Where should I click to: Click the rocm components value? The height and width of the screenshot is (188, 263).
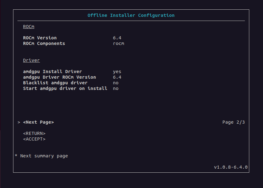click(x=119, y=43)
